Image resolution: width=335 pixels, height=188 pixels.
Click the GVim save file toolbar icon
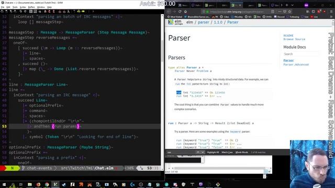click(7, 11)
